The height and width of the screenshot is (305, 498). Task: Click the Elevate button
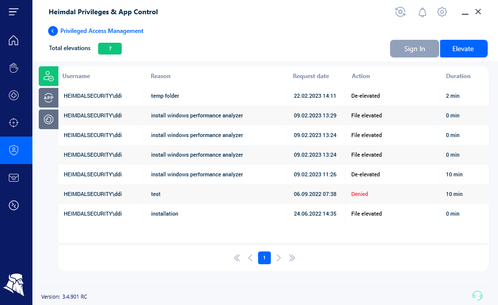[x=463, y=49]
